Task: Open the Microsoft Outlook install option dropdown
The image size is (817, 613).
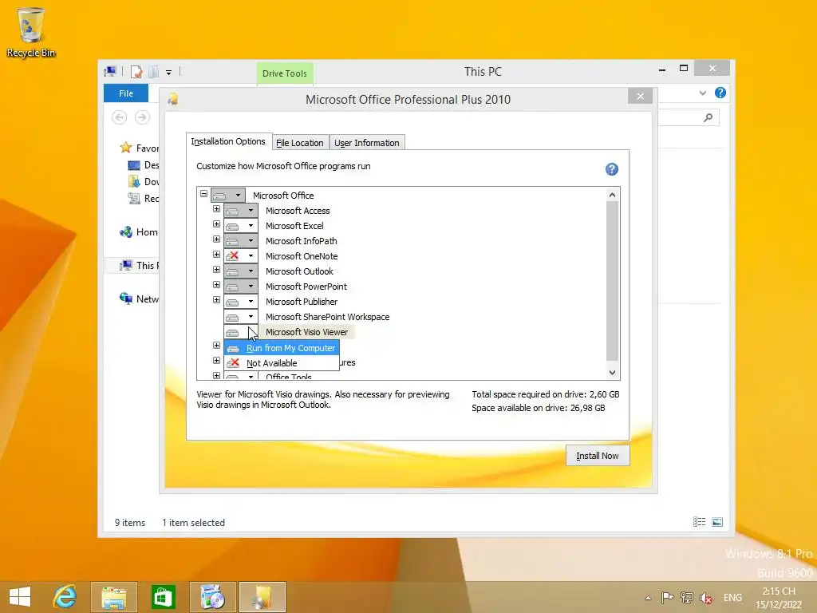Action: point(241,271)
